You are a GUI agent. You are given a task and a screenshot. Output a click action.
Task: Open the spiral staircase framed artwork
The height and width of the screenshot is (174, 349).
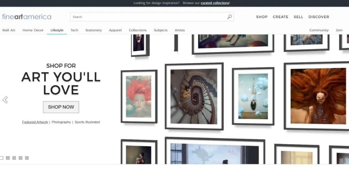pyautogui.click(x=194, y=96)
